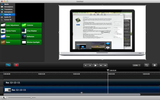160x100 pixels.
Task: Pick the Sepia effect
Action: (10, 42)
